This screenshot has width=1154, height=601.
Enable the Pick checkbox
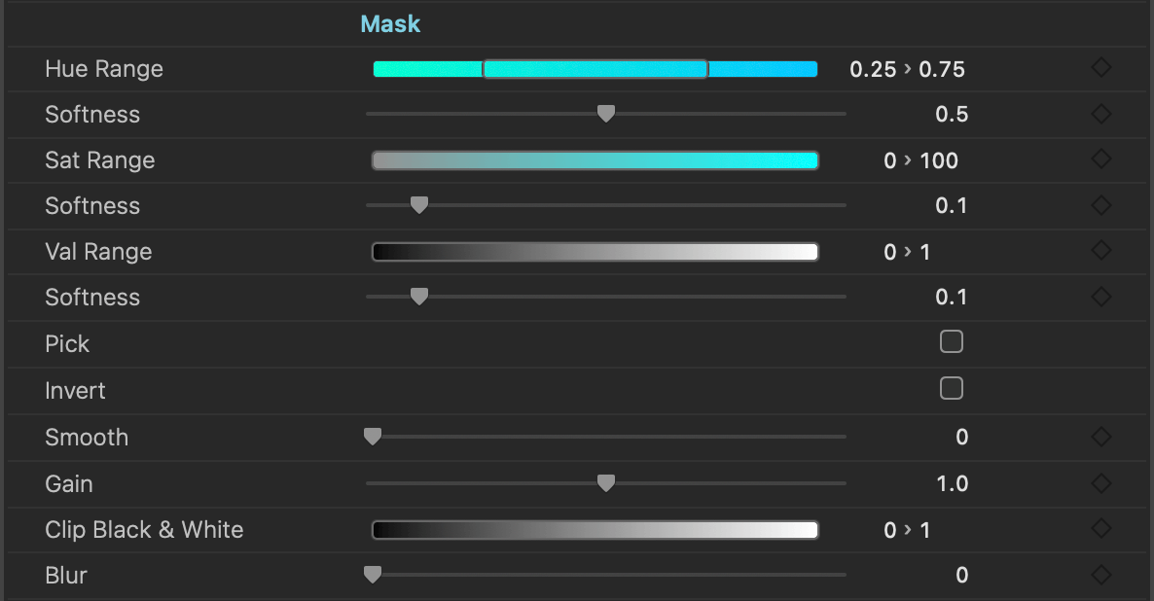click(x=952, y=342)
